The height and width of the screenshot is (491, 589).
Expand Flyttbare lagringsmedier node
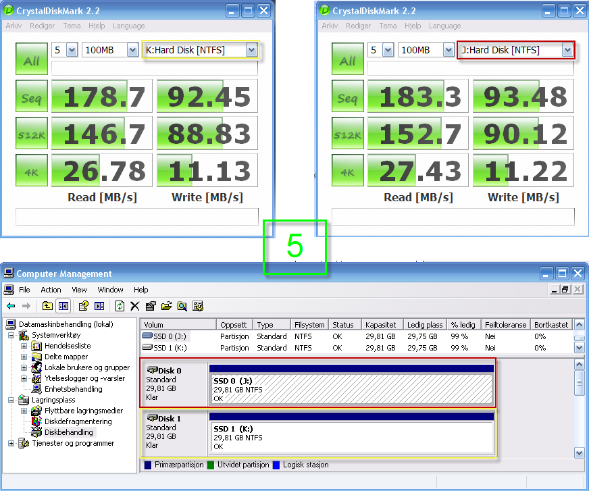click(x=24, y=411)
